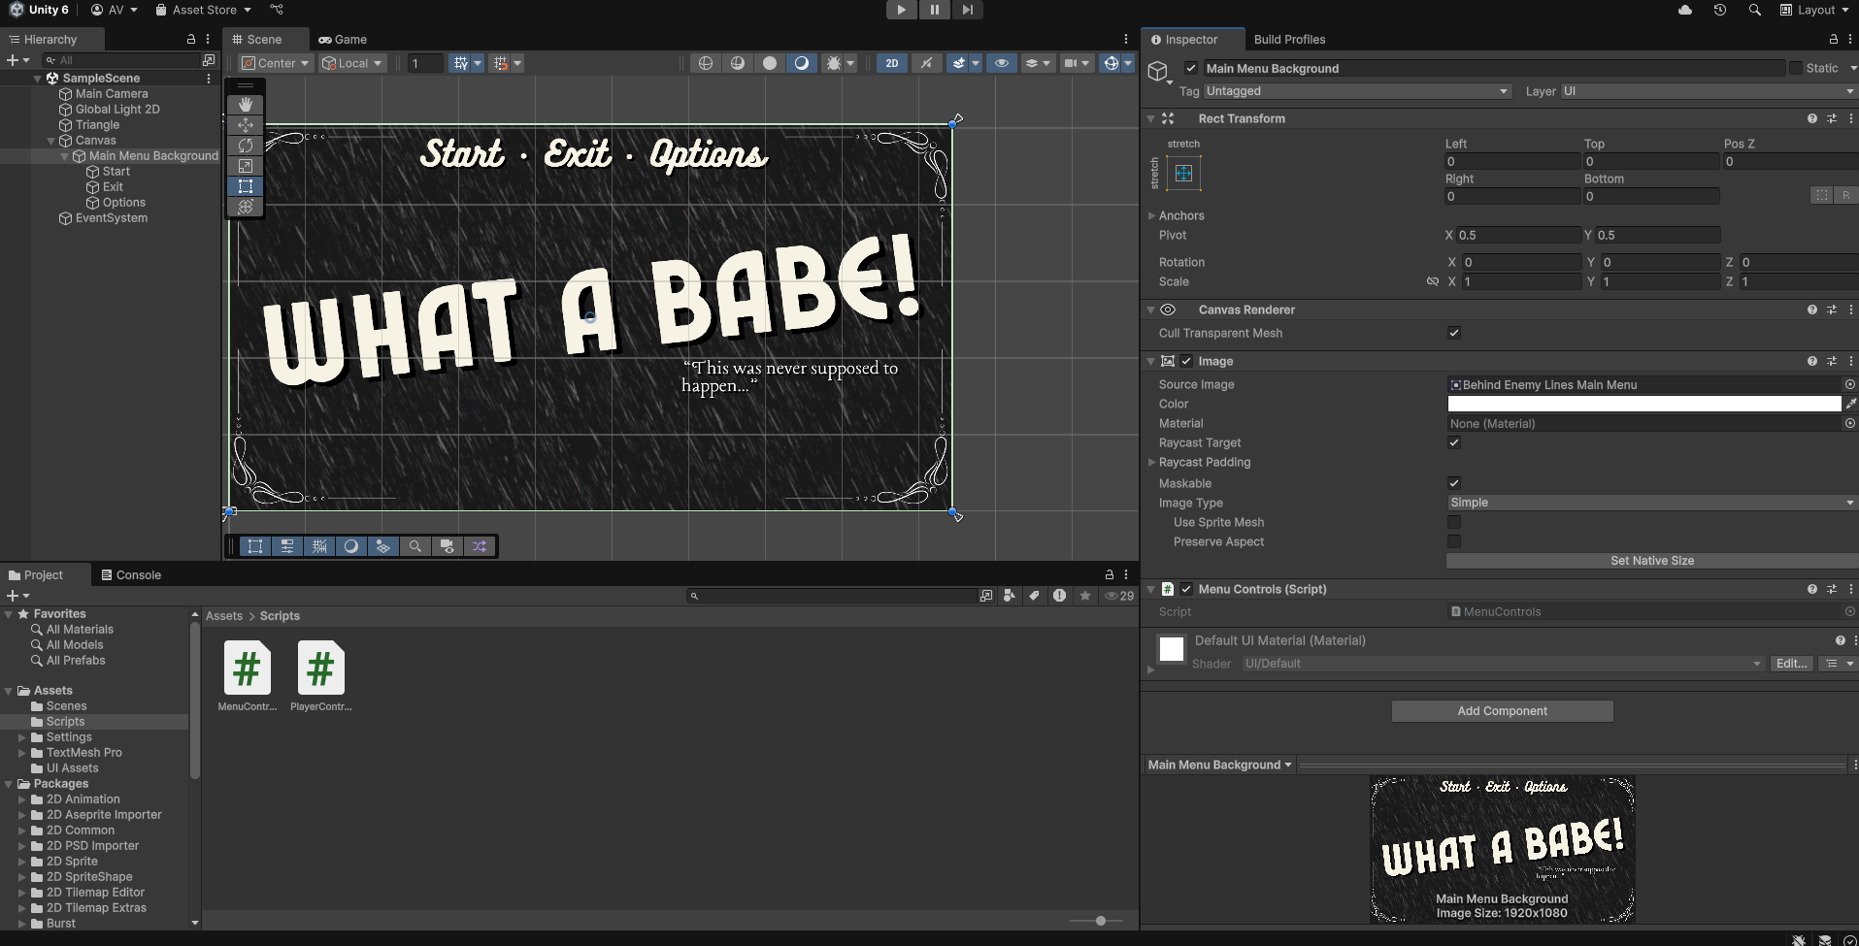1859x946 pixels.
Task: Toggle 2D scene view mode
Action: pyautogui.click(x=891, y=63)
